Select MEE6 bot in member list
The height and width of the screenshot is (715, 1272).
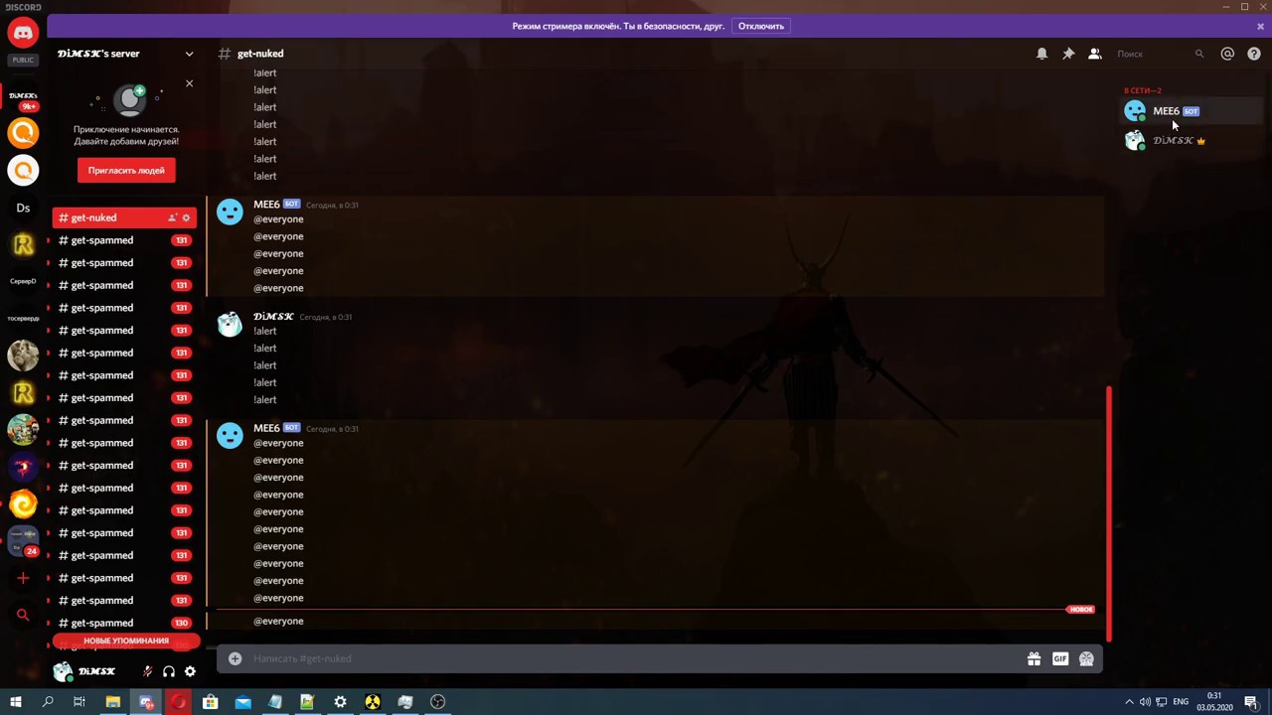pos(1192,111)
